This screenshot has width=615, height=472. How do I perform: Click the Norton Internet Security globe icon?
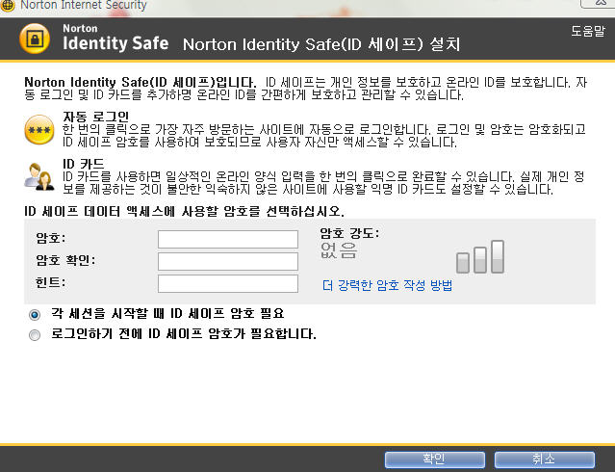point(8,6)
